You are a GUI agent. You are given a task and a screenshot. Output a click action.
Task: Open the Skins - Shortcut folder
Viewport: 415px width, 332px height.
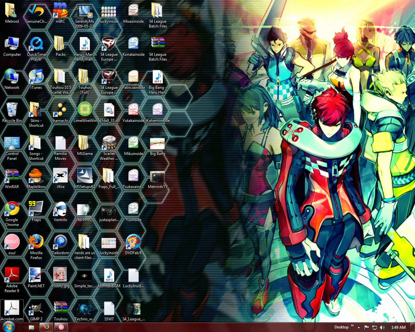tap(36, 115)
